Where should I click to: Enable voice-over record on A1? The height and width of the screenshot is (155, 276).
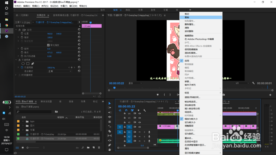(149, 132)
